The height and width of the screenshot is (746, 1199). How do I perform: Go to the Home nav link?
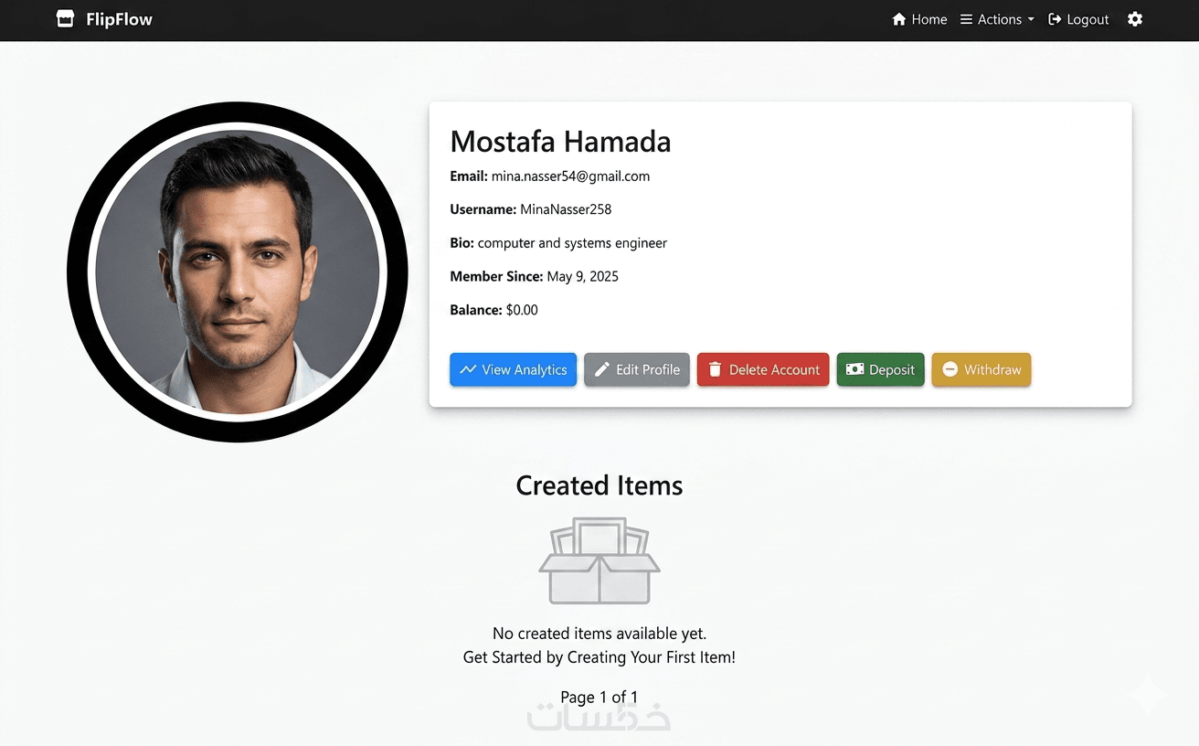pos(928,19)
